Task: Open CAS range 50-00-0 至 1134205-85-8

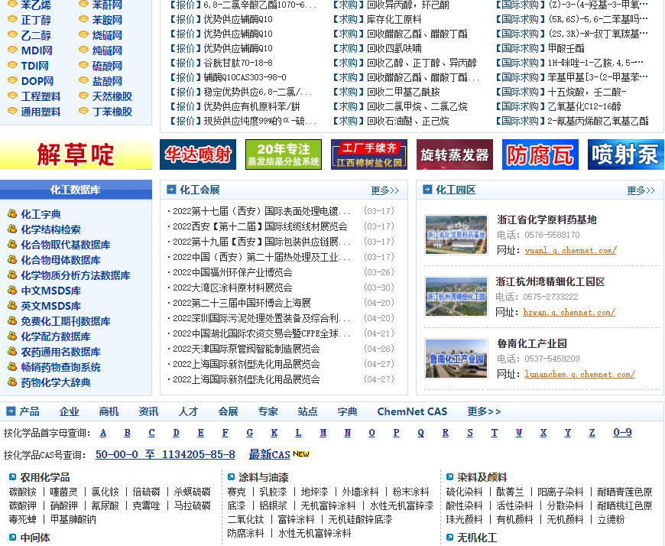Action: (x=165, y=454)
